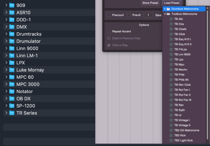Click the preset icon beside TB Vintage I

coord(171,120)
